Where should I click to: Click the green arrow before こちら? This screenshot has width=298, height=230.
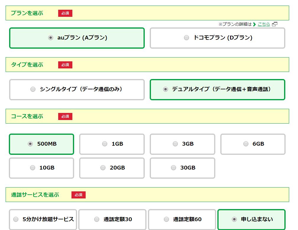255,24
